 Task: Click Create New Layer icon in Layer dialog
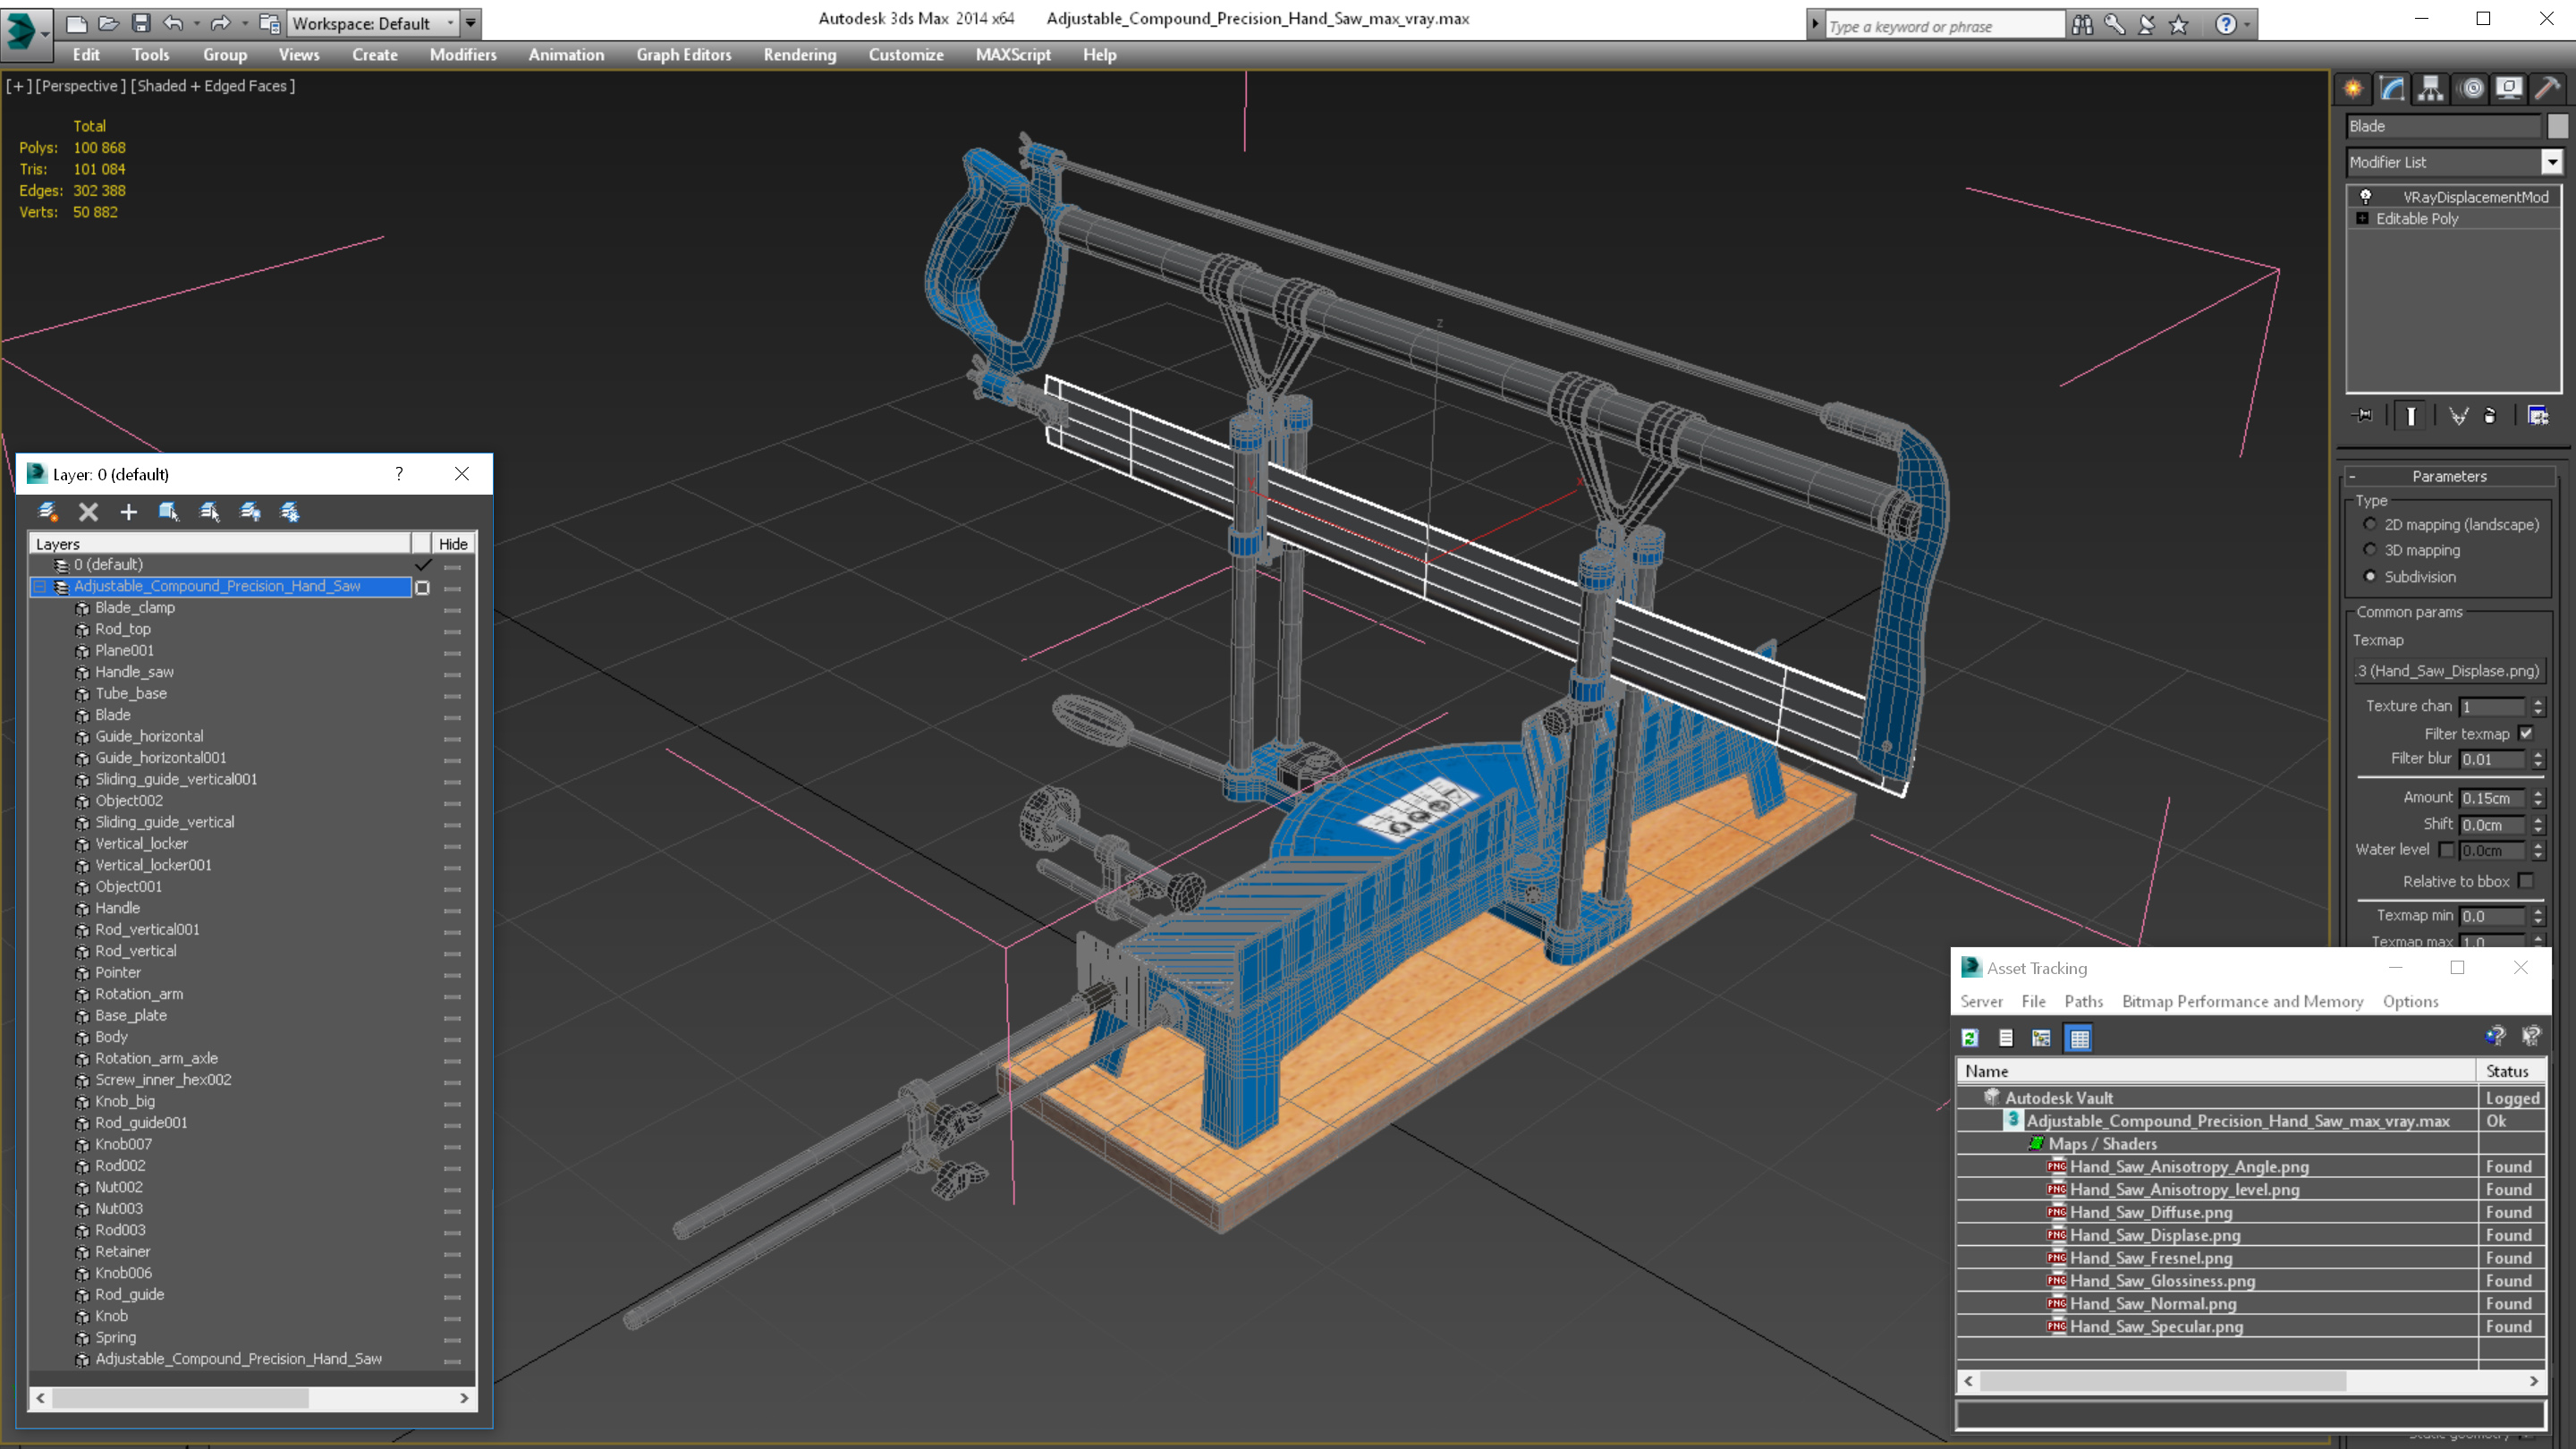pyautogui.click(x=47, y=512)
